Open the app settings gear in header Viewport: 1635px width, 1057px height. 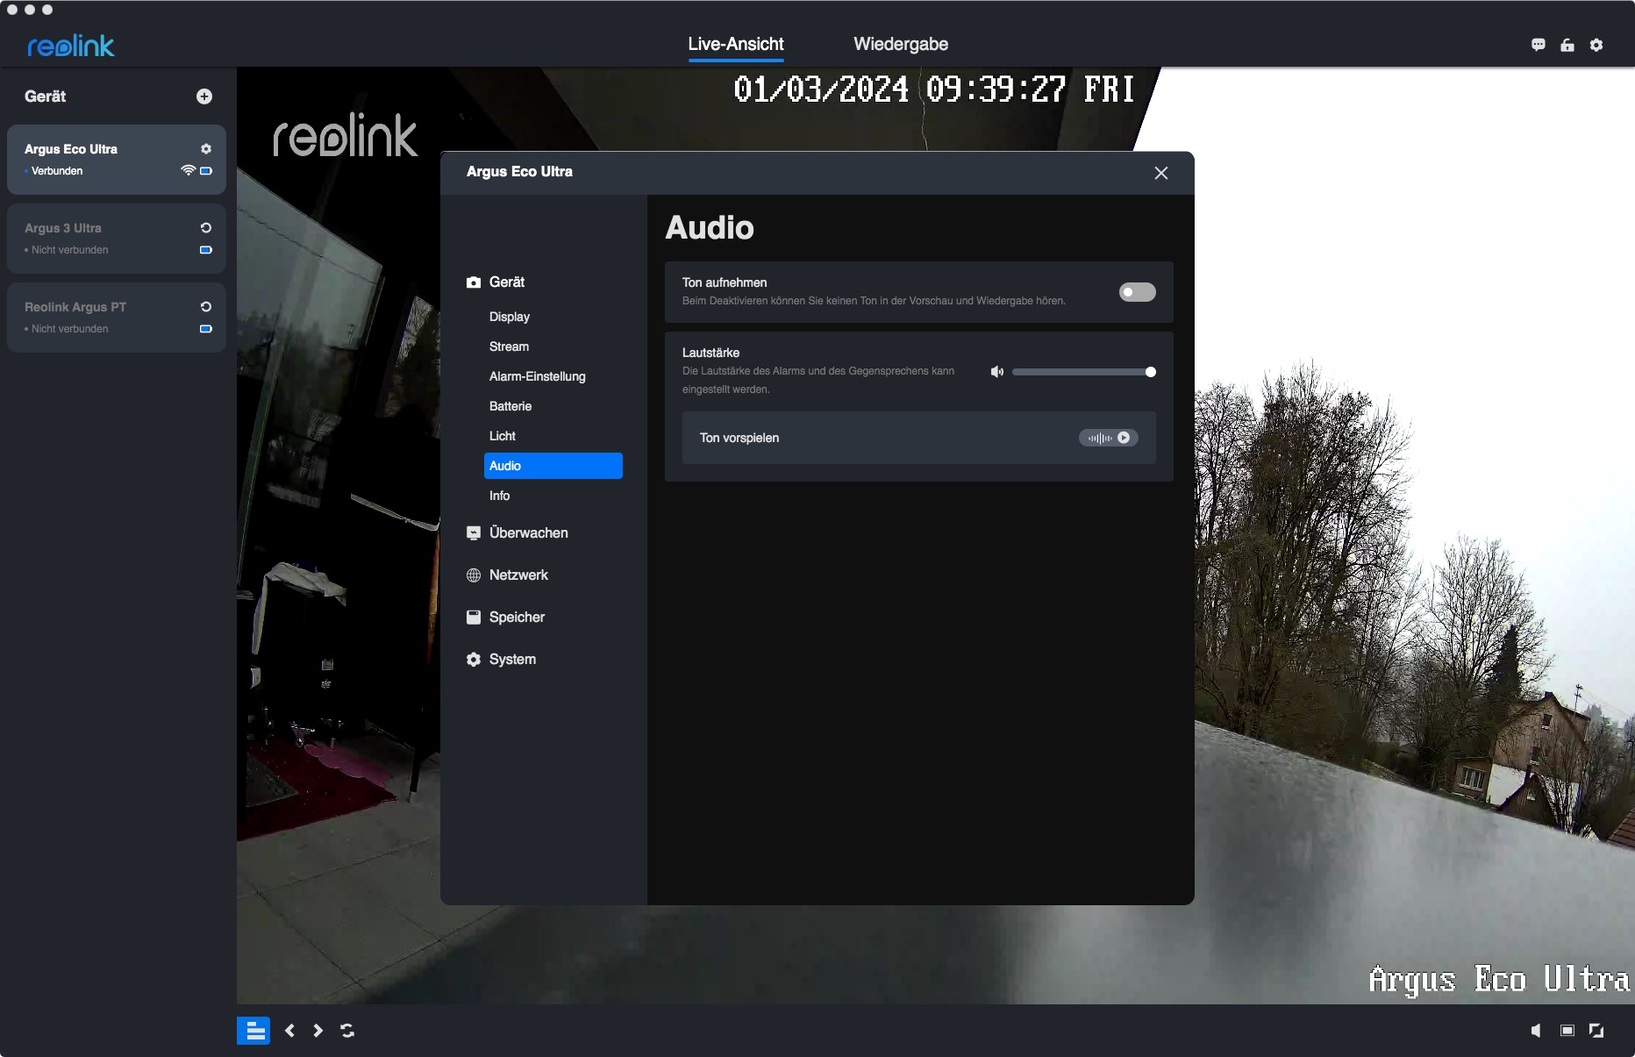tap(1596, 45)
